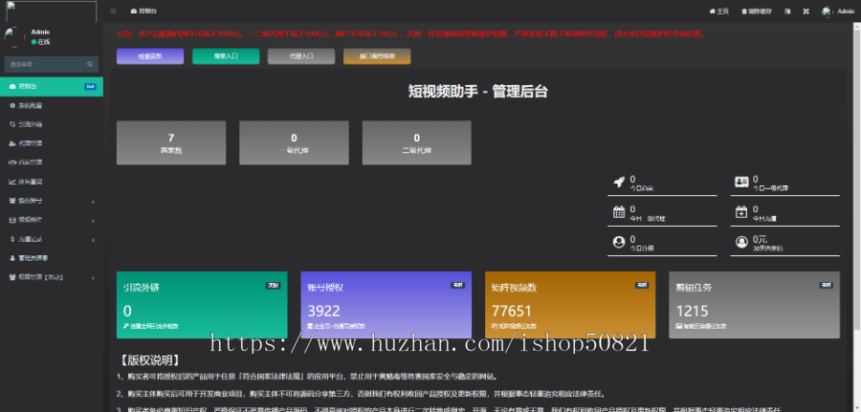Click the purple check-update button

tap(150, 56)
